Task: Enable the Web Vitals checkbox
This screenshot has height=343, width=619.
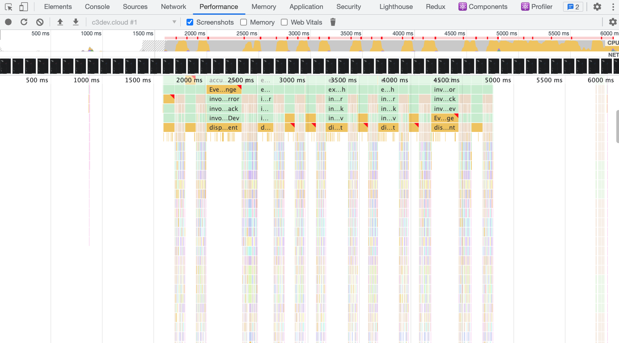Action: 284,22
